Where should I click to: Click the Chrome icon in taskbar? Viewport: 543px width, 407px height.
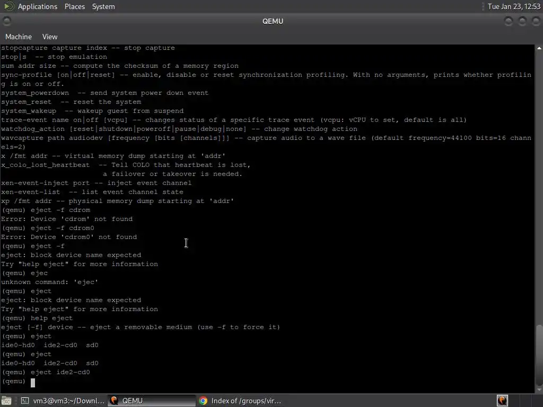tap(203, 401)
